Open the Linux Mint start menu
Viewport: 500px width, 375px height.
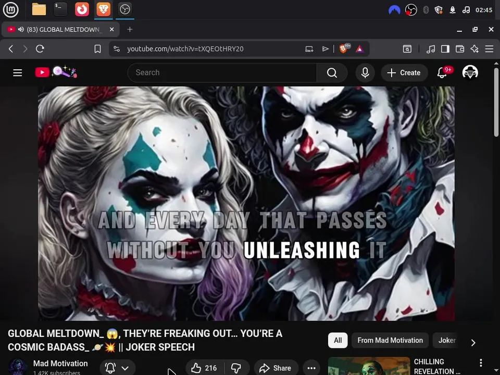click(x=10, y=9)
